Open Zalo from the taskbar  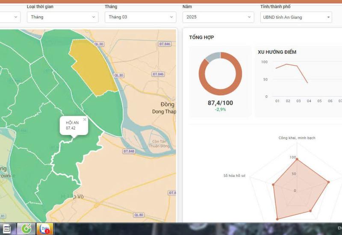[x=45, y=229]
